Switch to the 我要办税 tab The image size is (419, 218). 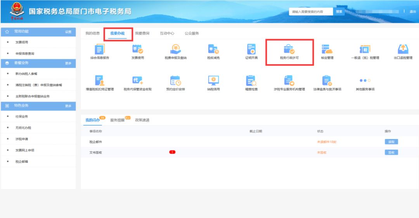click(x=118, y=33)
